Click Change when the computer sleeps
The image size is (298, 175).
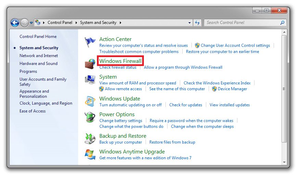[x=202, y=126]
